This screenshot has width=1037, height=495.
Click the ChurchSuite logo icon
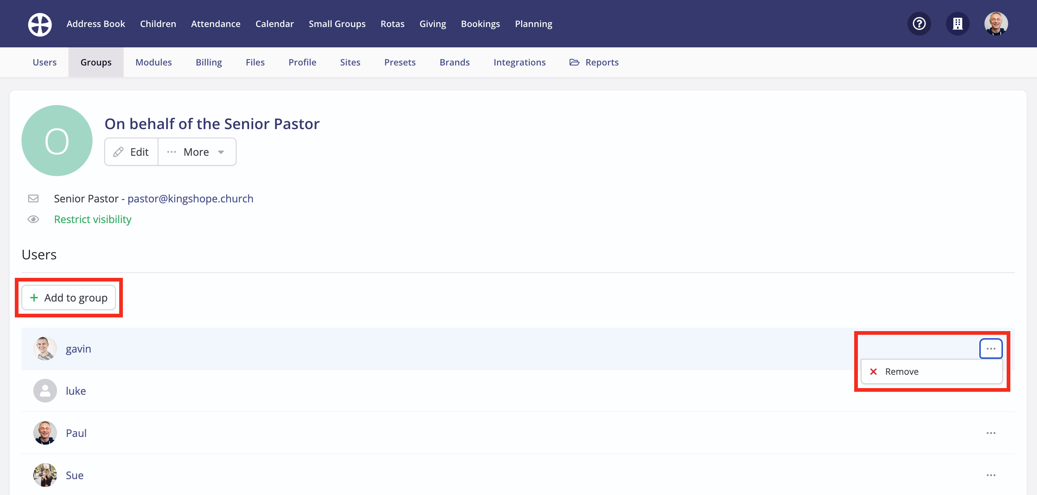(x=40, y=24)
